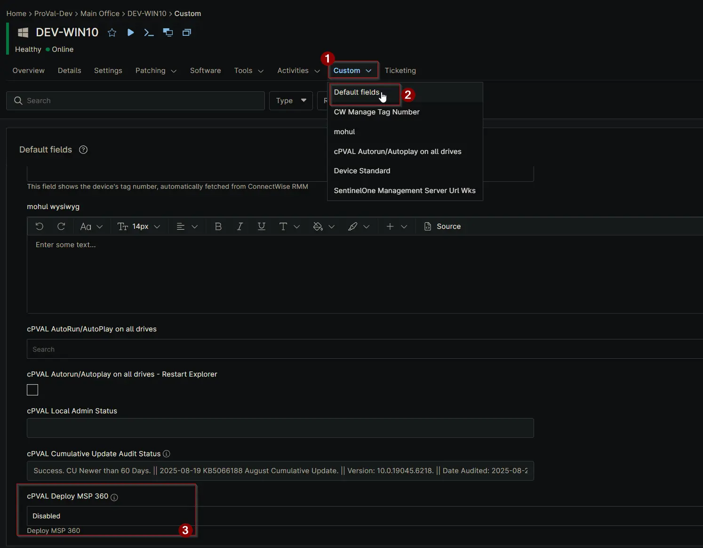Toggle underline formatting in the editor
Viewport: 703px width, 548px height.
coord(262,226)
